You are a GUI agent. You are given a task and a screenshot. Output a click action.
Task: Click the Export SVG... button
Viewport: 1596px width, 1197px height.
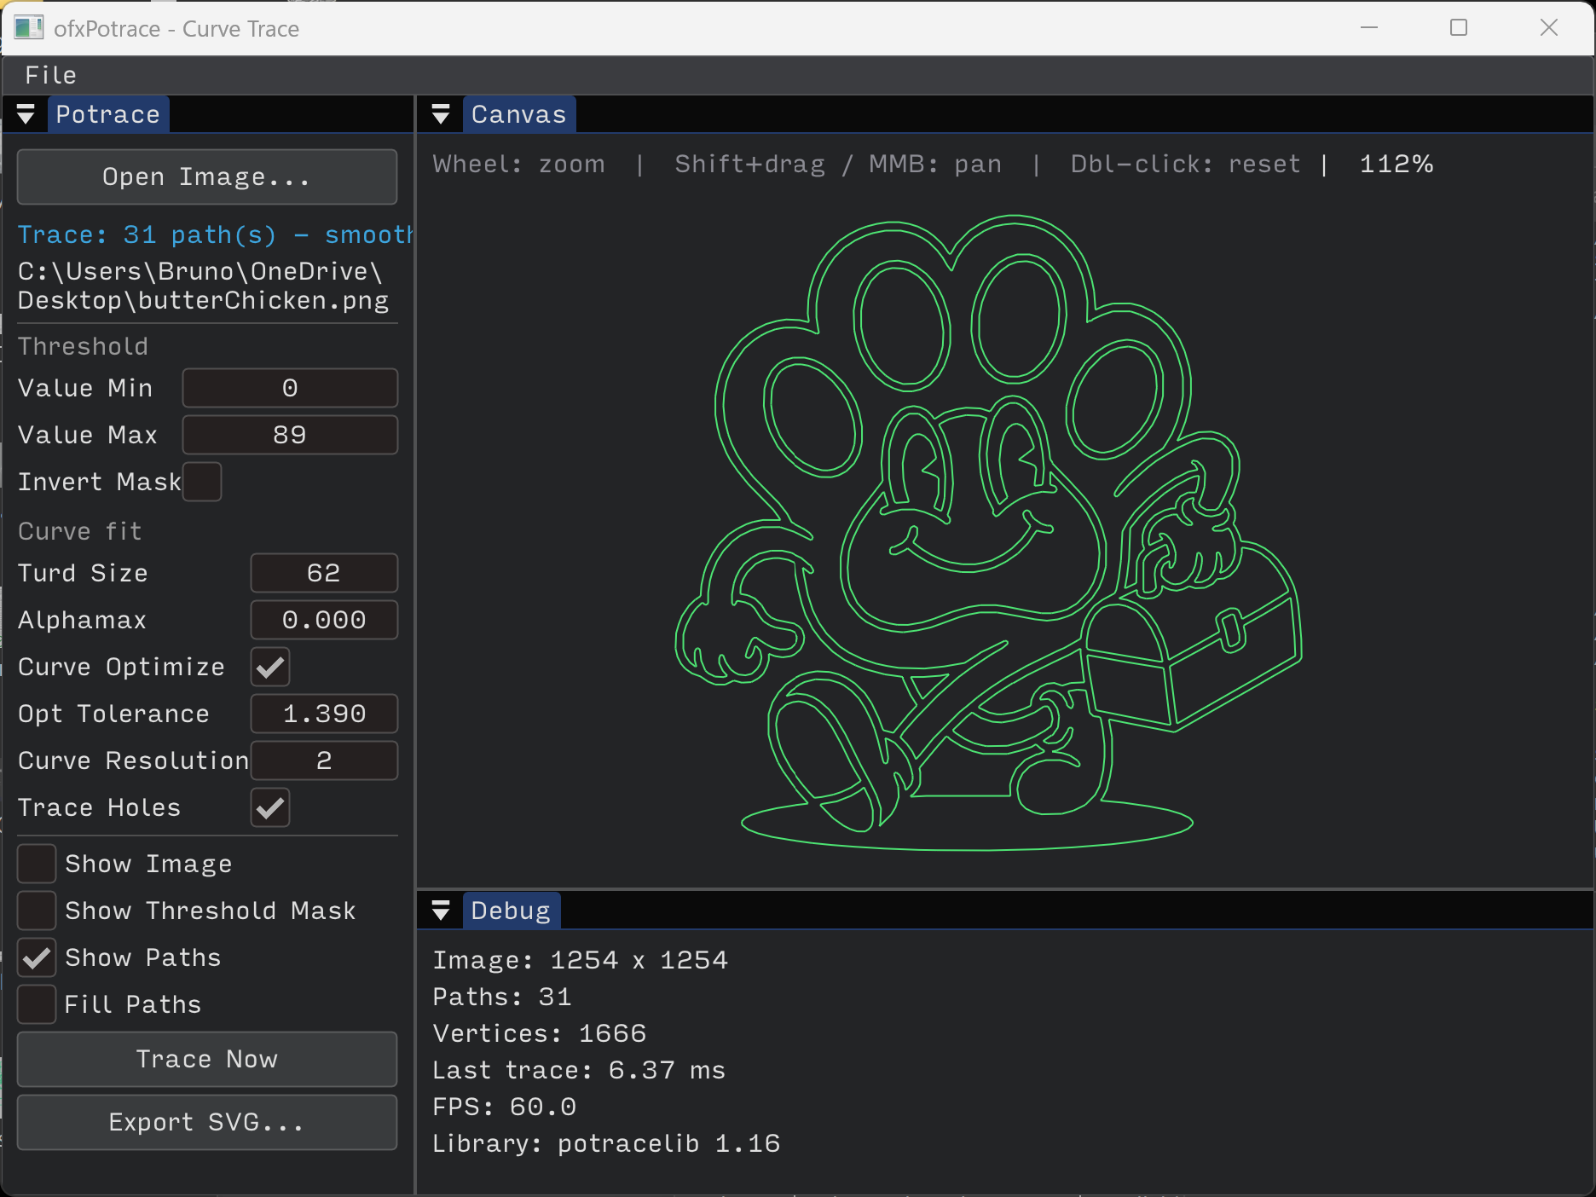pos(207,1122)
